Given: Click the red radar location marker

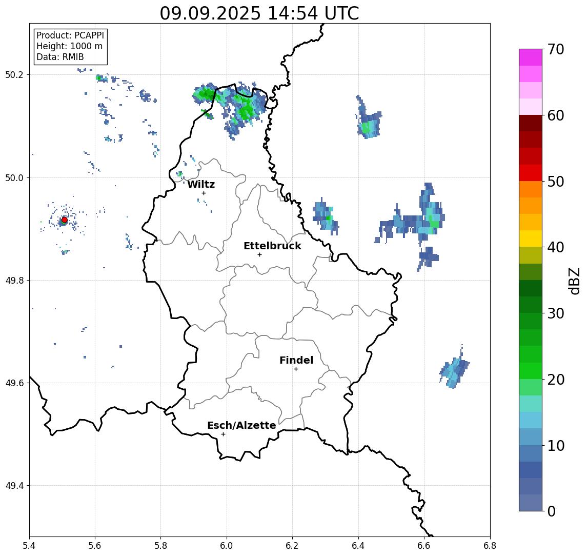Looking at the screenshot, I should point(65,220).
